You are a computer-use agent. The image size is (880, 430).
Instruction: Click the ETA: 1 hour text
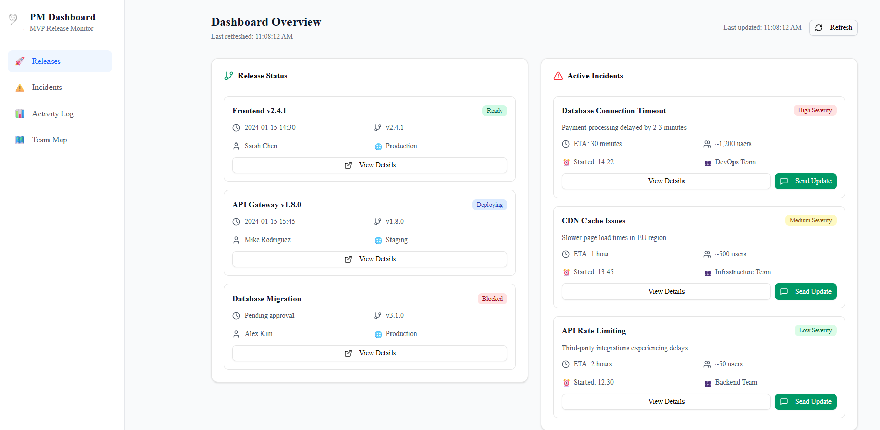tap(592, 254)
